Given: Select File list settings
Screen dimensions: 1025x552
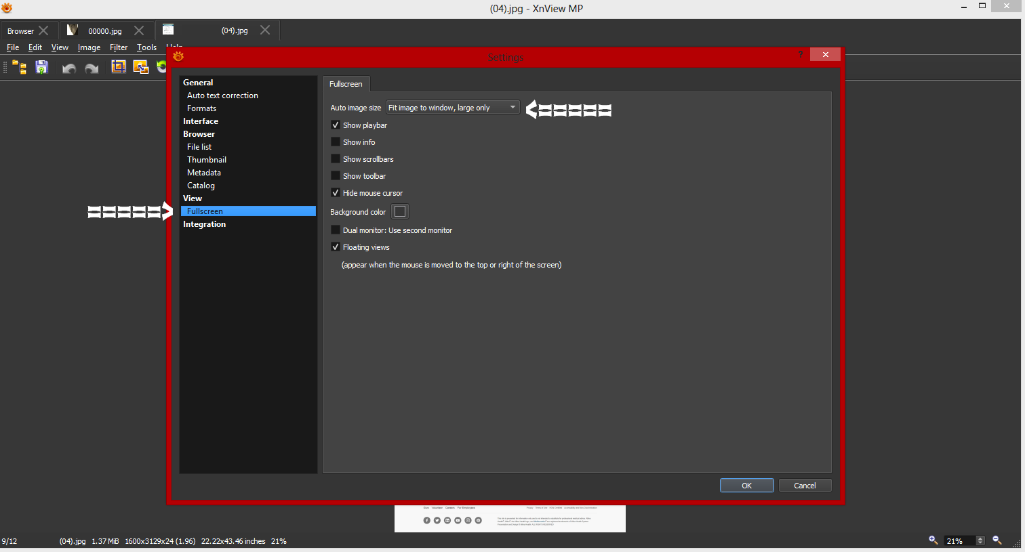Looking at the screenshot, I should (199, 147).
